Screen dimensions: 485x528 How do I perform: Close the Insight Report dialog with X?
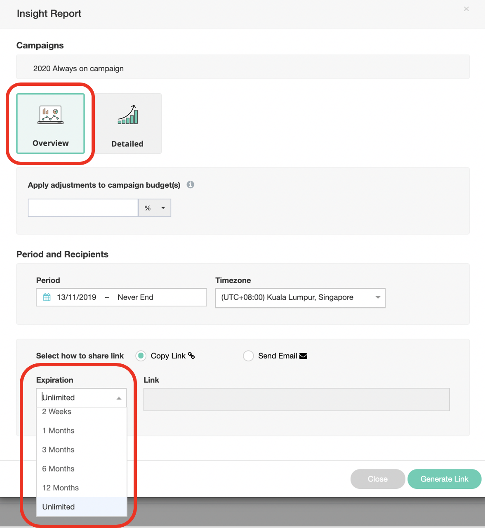(x=466, y=9)
